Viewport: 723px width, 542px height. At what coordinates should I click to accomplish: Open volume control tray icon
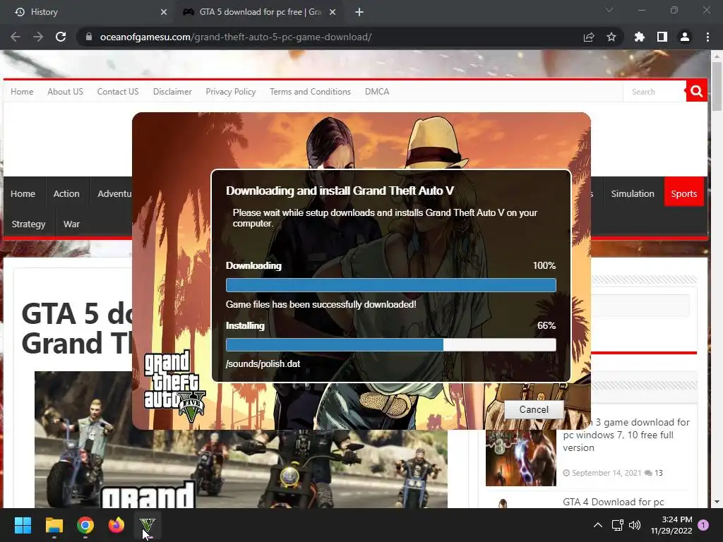(635, 525)
